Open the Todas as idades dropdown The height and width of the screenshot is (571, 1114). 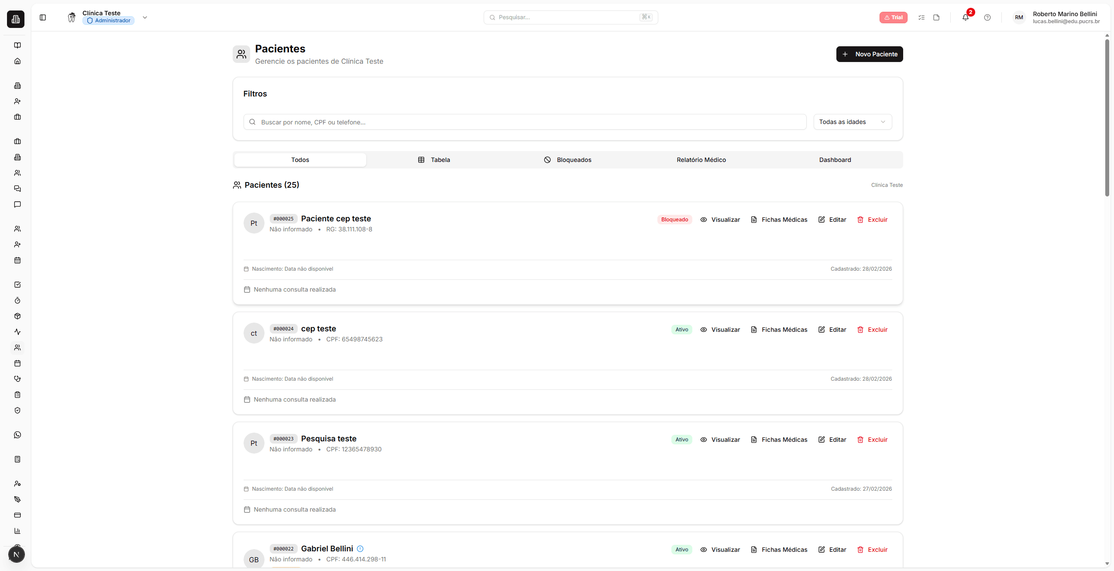[852, 122]
